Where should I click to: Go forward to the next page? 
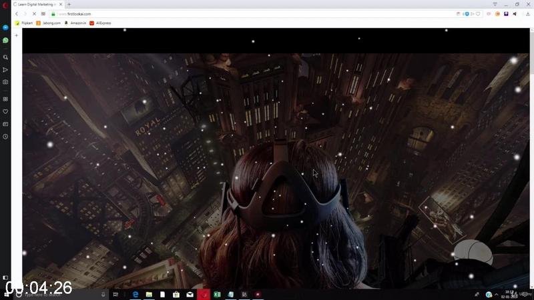coord(25,14)
